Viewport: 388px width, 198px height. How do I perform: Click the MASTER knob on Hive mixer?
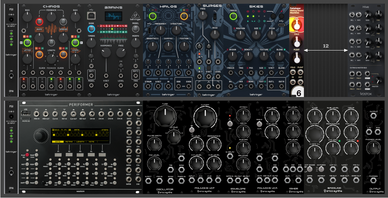coord(378,80)
